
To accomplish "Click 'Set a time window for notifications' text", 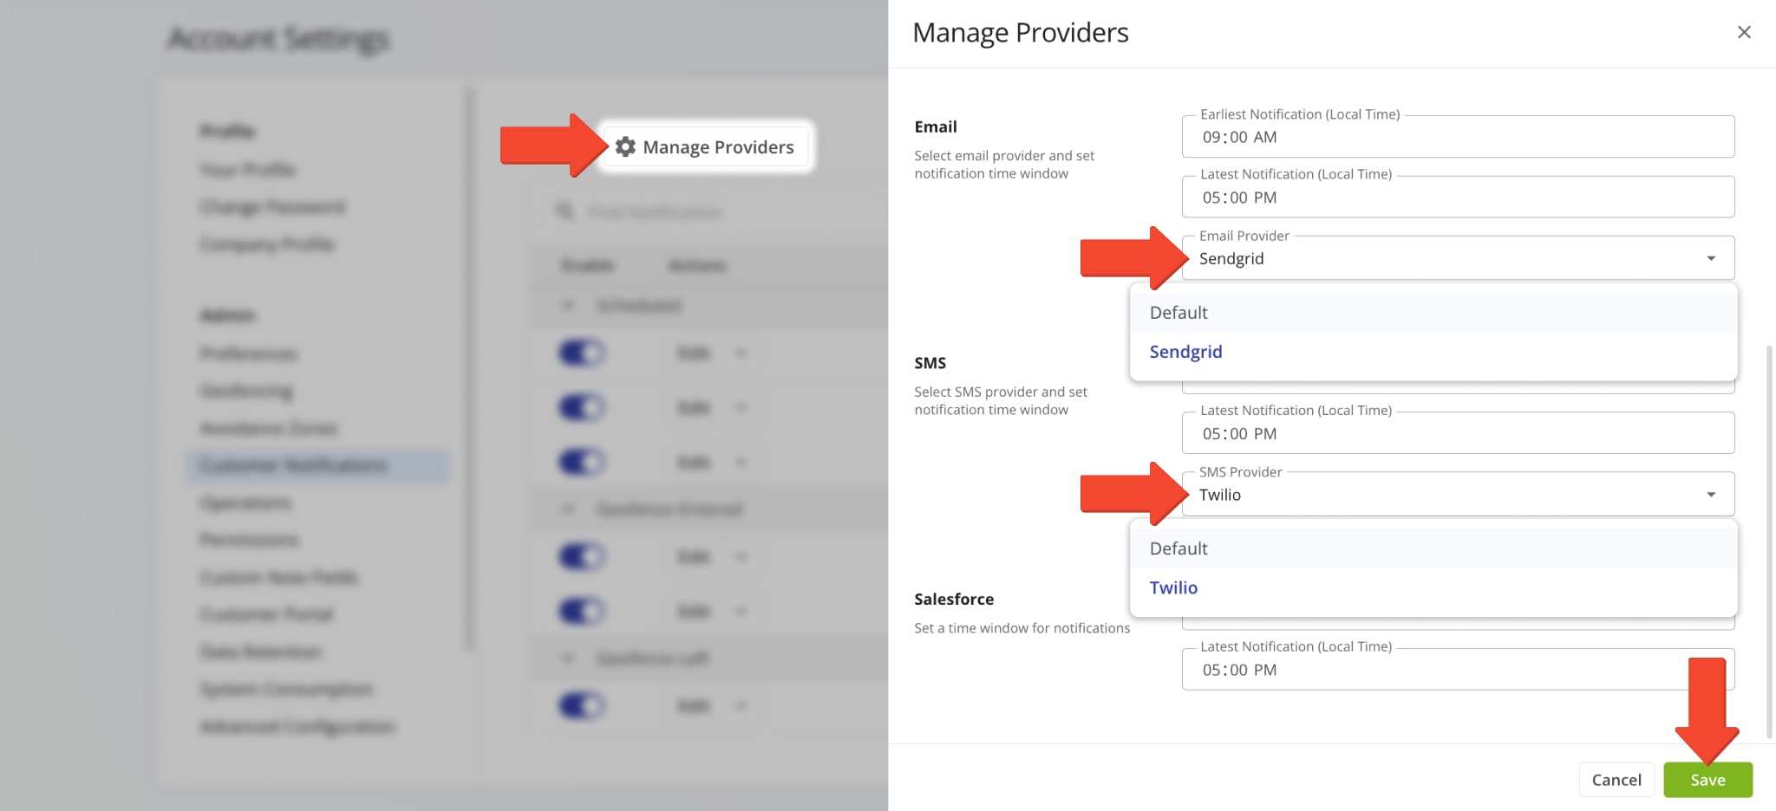I will (1022, 628).
